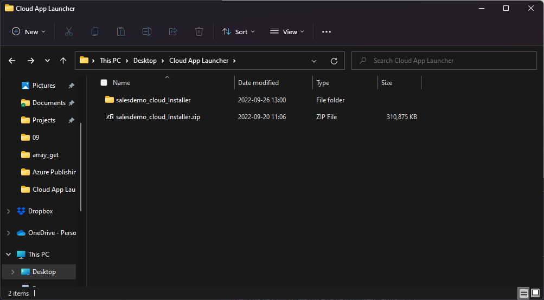Expand the Desktop tree node
The height and width of the screenshot is (300, 544).
(13, 272)
